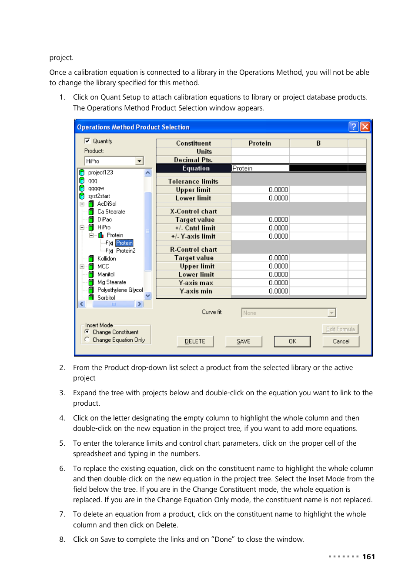The width and height of the screenshot is (415, 587).
Task: Click the Decimal Pts. cell under Protein
Action: pos(260,160)
